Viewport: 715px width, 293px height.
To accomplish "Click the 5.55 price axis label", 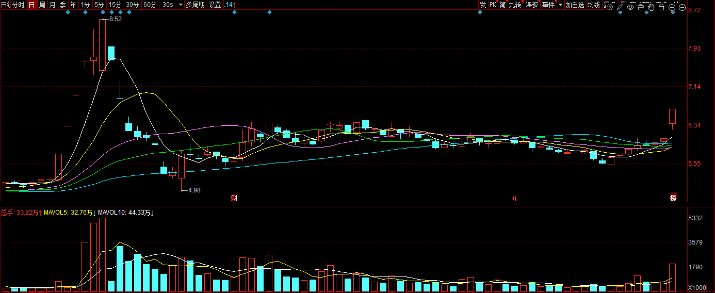I will [695, 164].
